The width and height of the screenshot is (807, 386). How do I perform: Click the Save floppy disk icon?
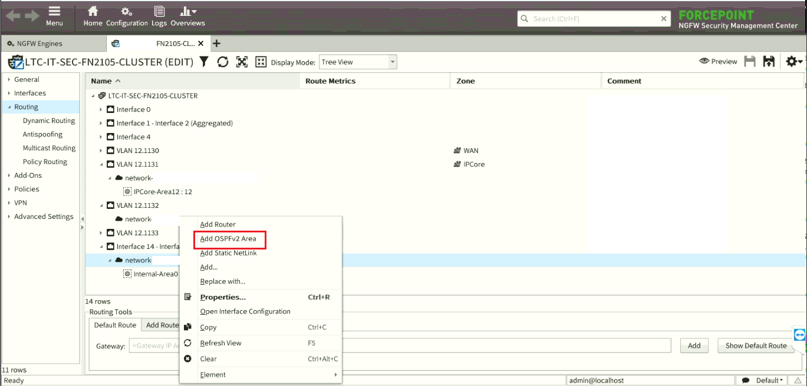tap(750, 62)
